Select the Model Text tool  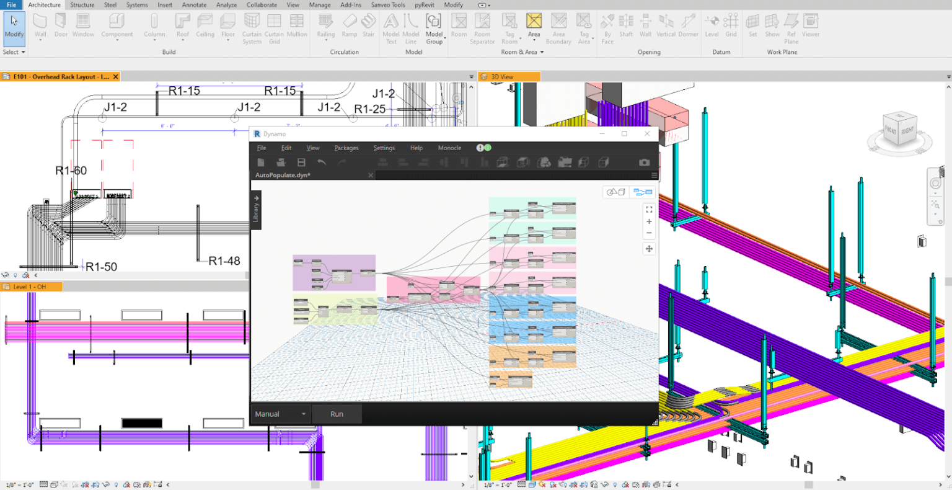391,25
